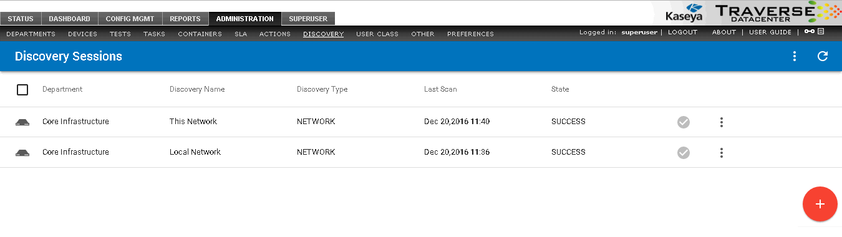This screenshot has width=842, height=237.
Task: Click the Department column header
Action: coord(62,89)
